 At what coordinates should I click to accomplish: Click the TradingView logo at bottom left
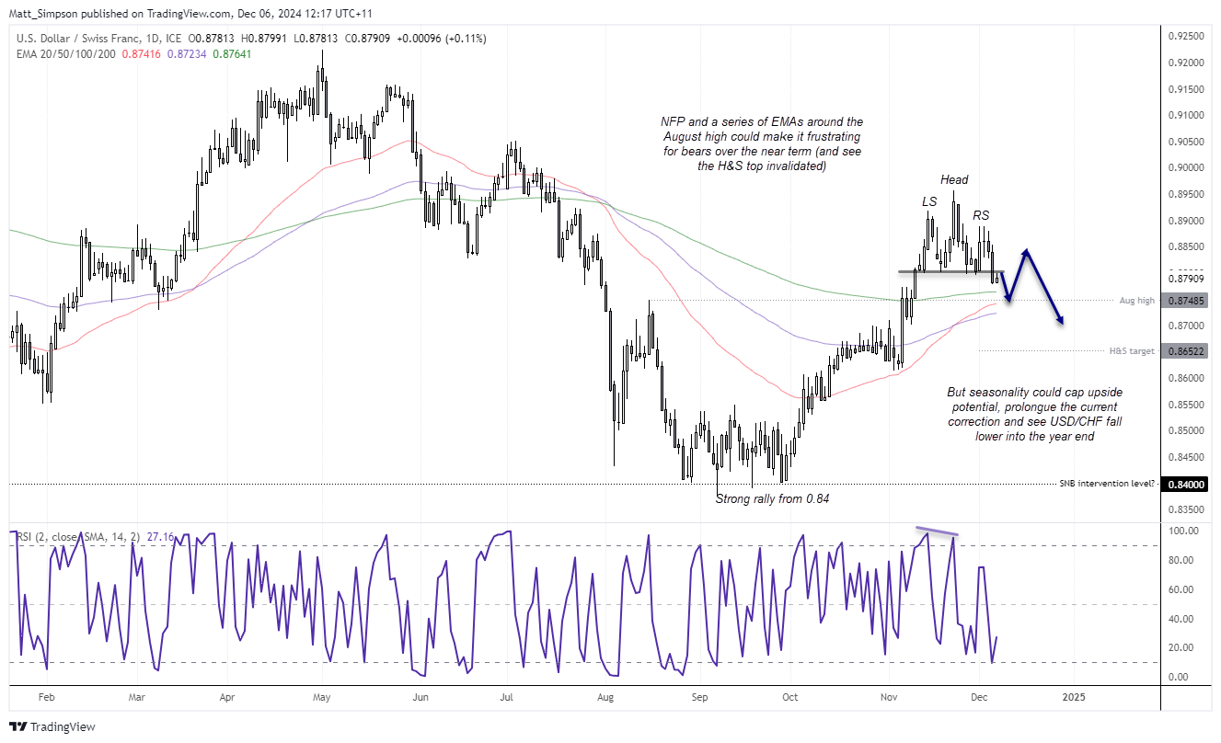52,726
